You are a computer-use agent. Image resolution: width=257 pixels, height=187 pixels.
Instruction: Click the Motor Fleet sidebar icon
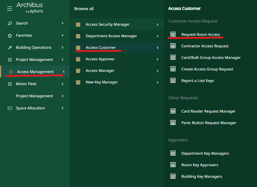(10, 84)
